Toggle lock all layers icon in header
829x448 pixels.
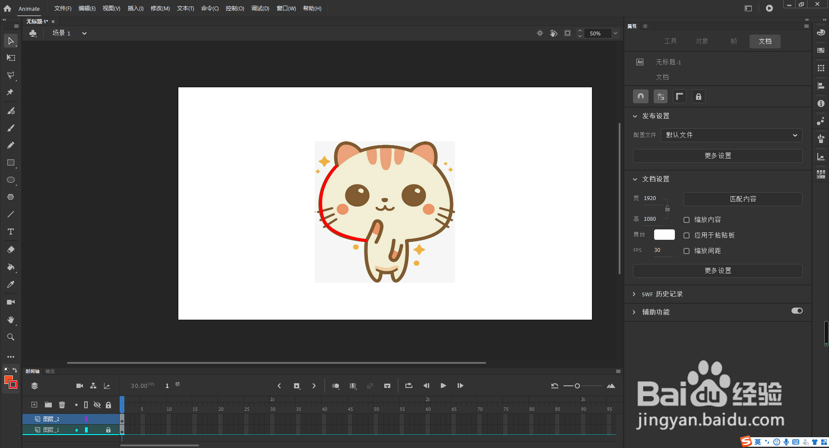108,405
